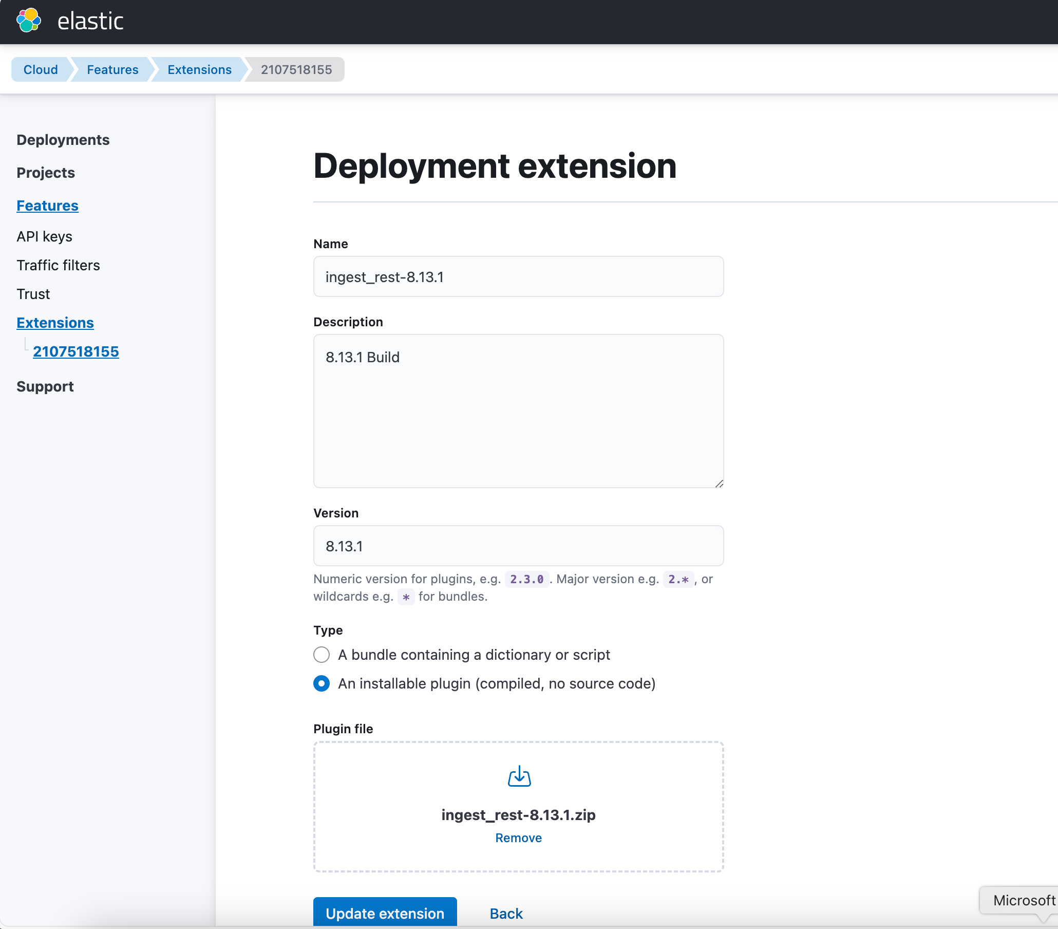Focus the Description text area
Image resolution: width=1058 pixels, height=929 pixels.
coord(518,411)
